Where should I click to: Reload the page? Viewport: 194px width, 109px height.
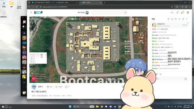coord(37,7)
